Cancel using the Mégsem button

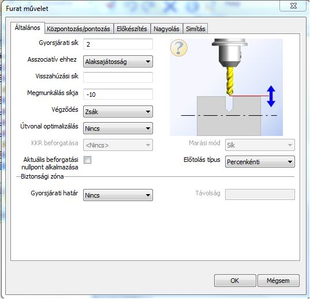point(278,281)
